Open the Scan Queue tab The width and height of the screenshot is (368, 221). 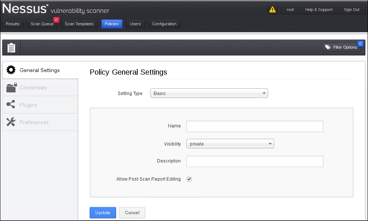click(x=42, y=24)
